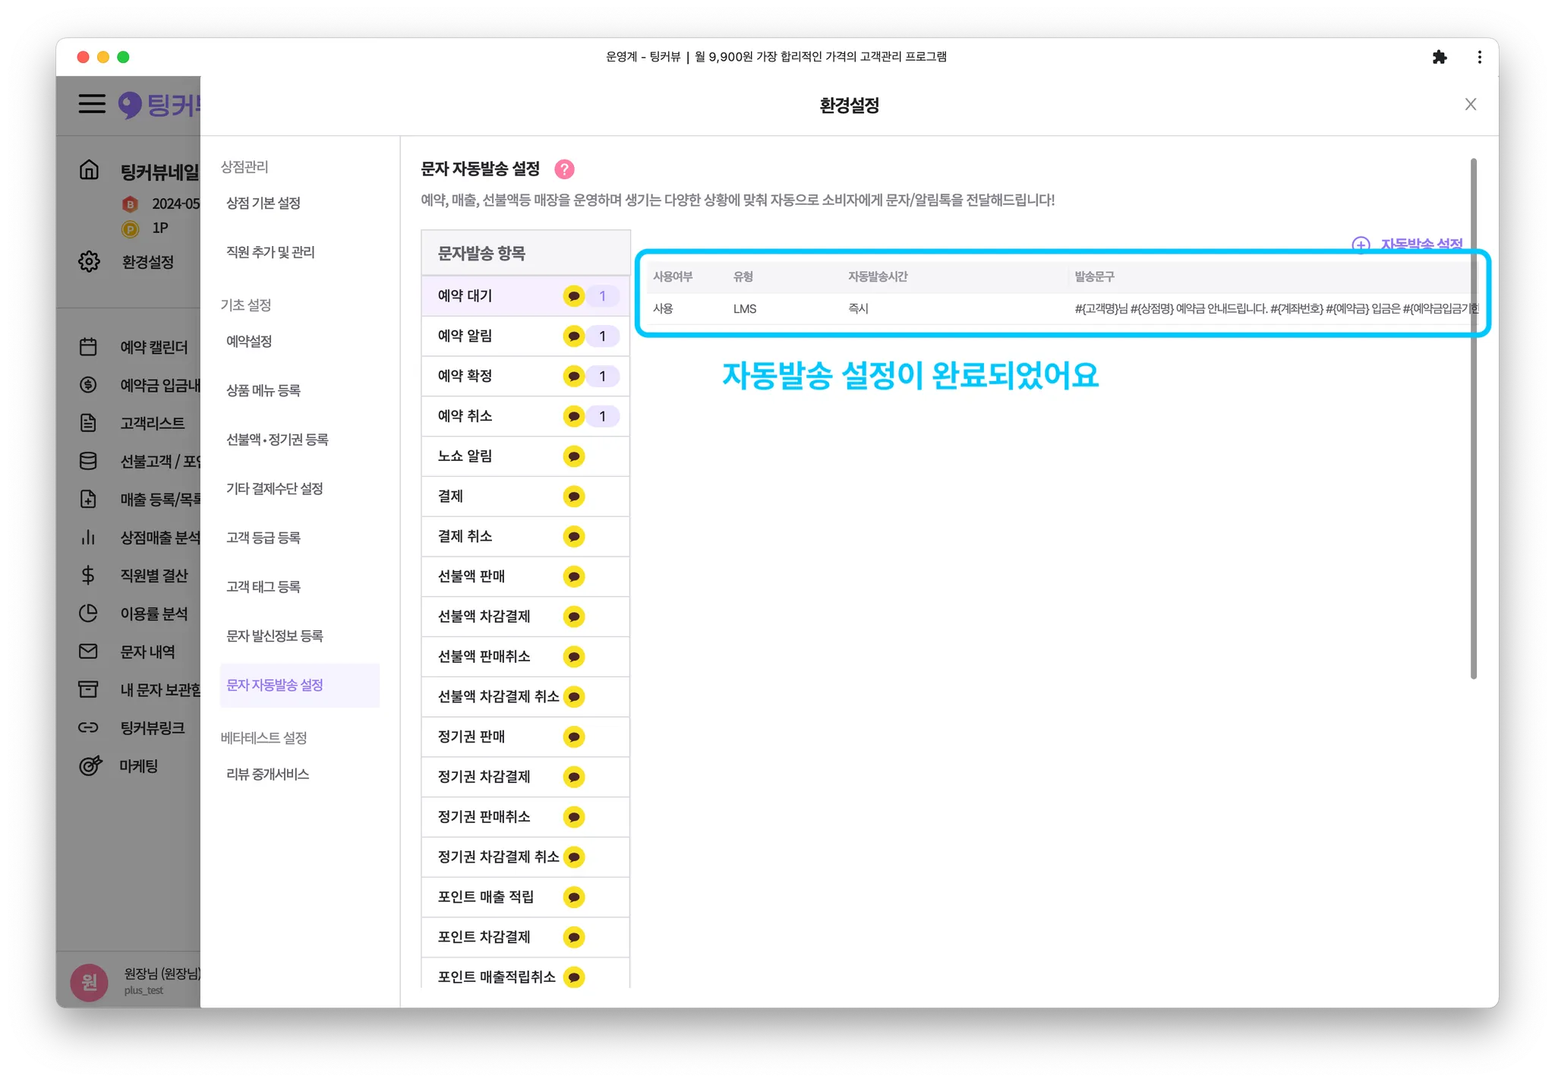Open 문자 발신정보 등록 settings page
Viewport: 1555px width, 1082px height.
(x=275, y=636)
